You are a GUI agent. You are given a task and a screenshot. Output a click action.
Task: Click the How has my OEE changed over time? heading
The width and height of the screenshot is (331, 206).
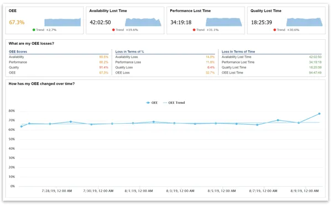coord(41,84)
